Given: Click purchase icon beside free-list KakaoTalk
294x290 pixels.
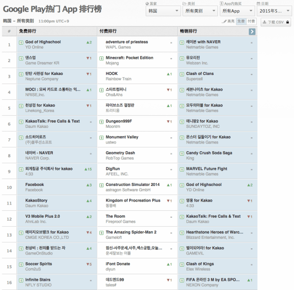Looking at the screenshot, I should [x=21, y=122].
